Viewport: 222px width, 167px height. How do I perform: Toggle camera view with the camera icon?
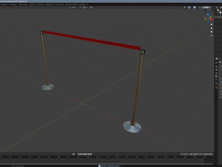click(x=211, y=32)
